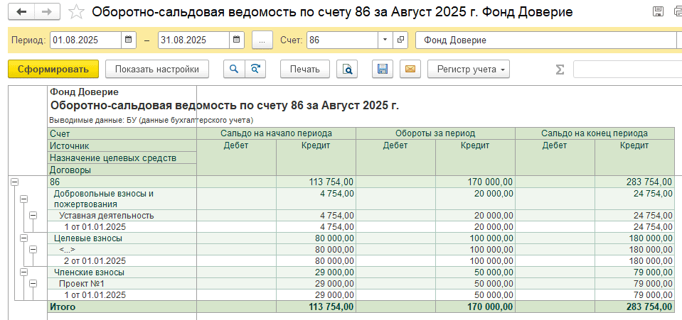Viewport: 682px width, 320px height.
Task: Open calendar for period end date
Action: tap(236, 40)
